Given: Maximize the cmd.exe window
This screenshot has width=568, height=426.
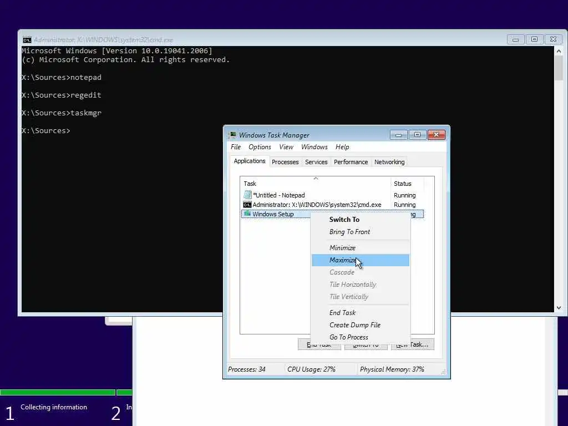Looking at the screenshot, I should [534, 39].
